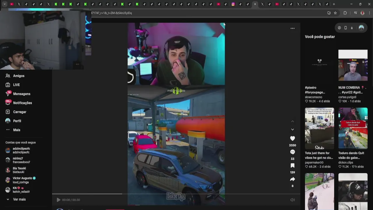This screenshot has width=373, height=210.
Task: Click the Contas que você segue label
Action: [x=20, y=143]
